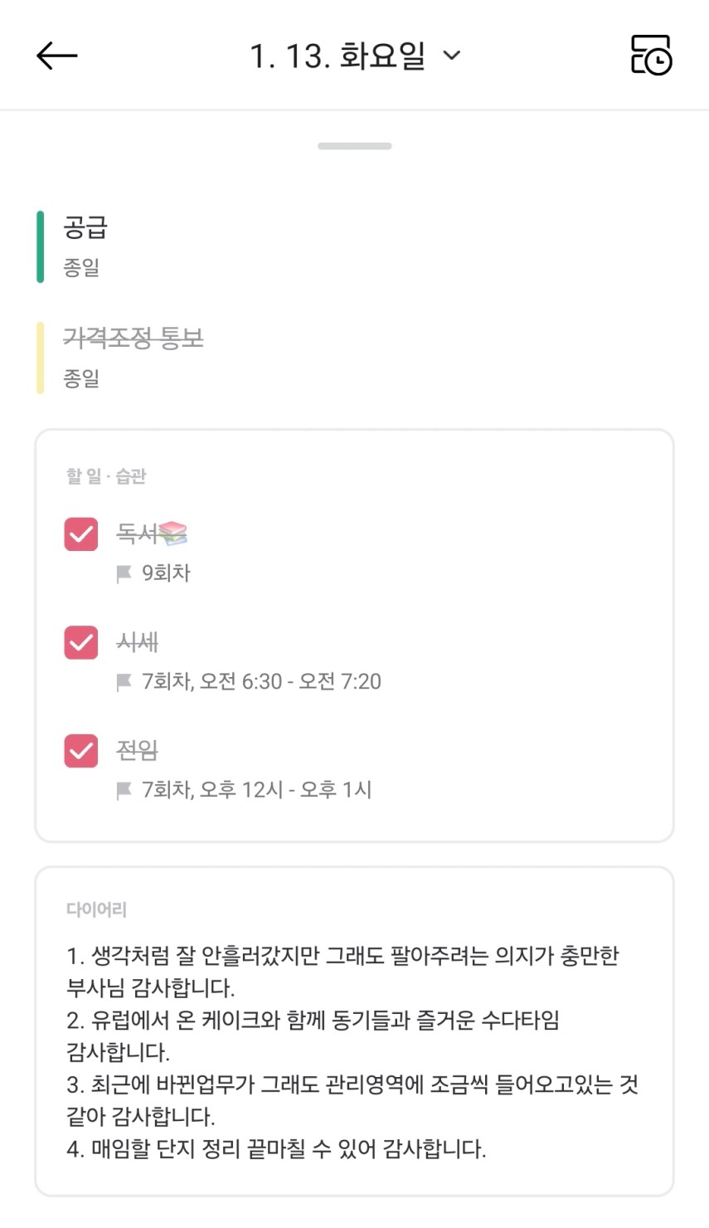
Task: Uncheck the 독서 habit checkbox
Action: point(81,534)
